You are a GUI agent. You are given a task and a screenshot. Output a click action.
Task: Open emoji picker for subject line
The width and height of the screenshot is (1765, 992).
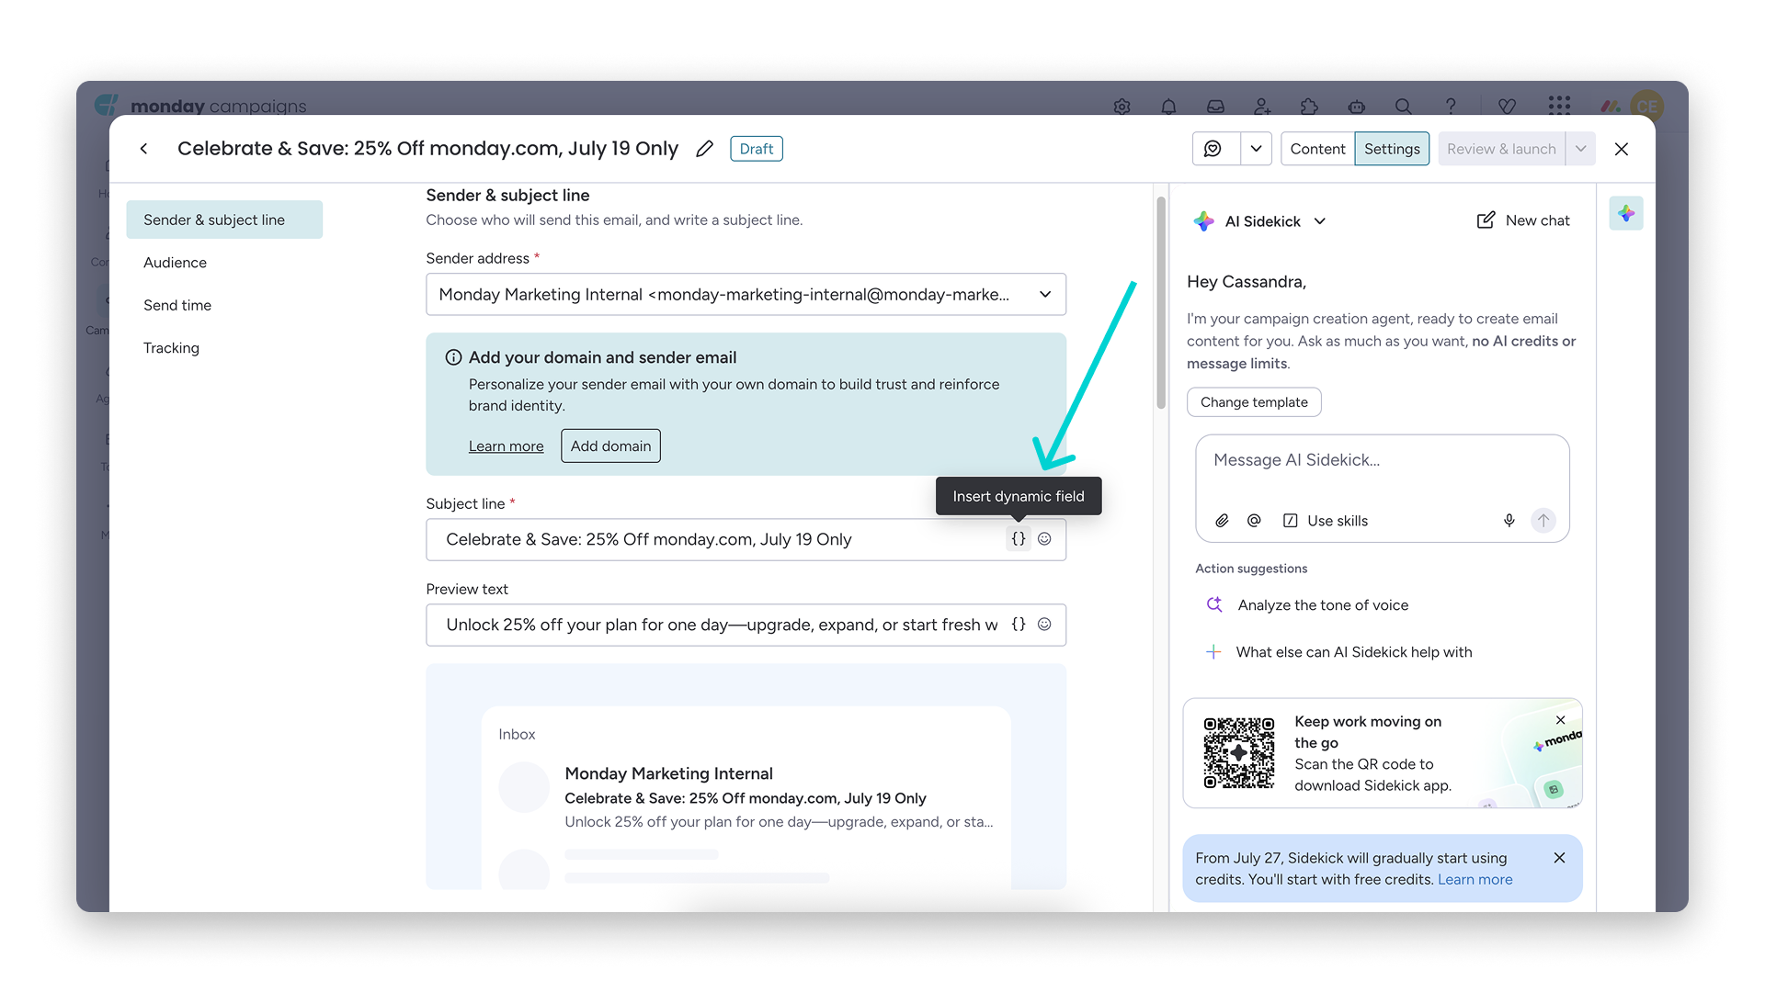pyautogui.click(x=1044, y=539)
